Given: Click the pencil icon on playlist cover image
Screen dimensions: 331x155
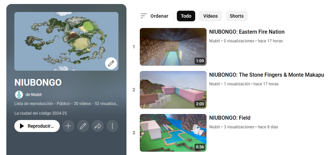Looking at the screenshot, I should coord(111,63).
